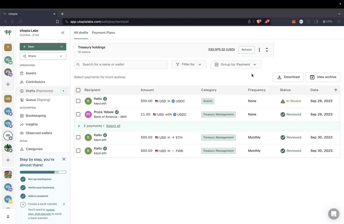344x224 pixels.
Task: Click the Insights chart icon
Action: tap(22, 124)
